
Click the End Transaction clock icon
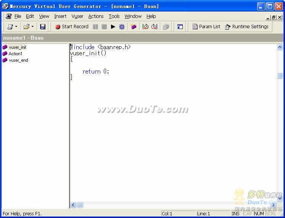tap(154, 27)
